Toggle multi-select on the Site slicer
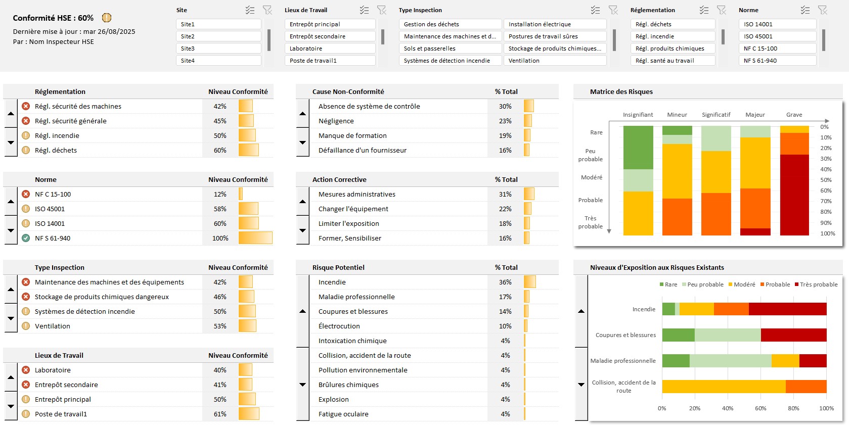Screen dimensions: 849x429 pos(250,10)
